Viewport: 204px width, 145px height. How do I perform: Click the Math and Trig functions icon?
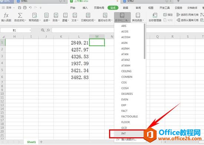[x=122, y=15]
